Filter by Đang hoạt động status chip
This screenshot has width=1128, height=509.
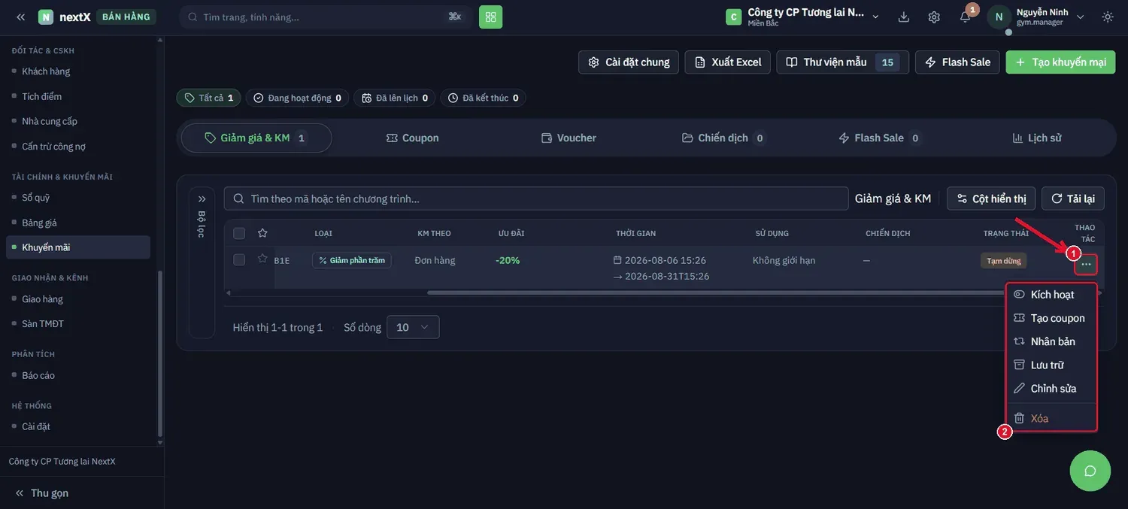point(297,98)
